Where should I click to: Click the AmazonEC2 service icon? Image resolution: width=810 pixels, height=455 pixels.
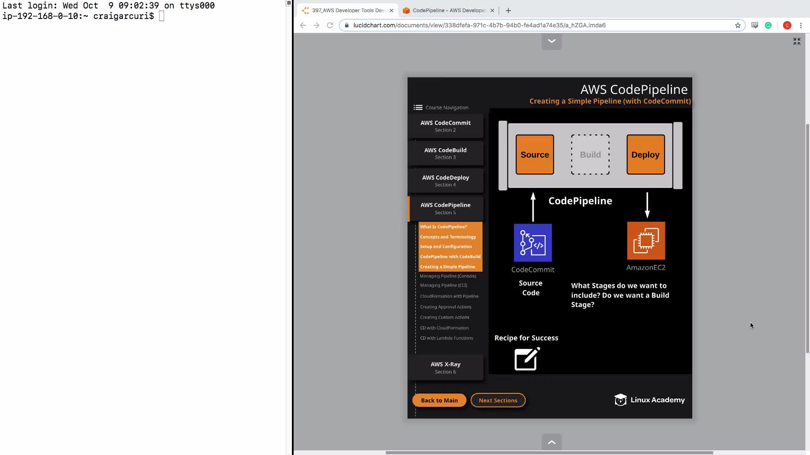click(646, 241)
